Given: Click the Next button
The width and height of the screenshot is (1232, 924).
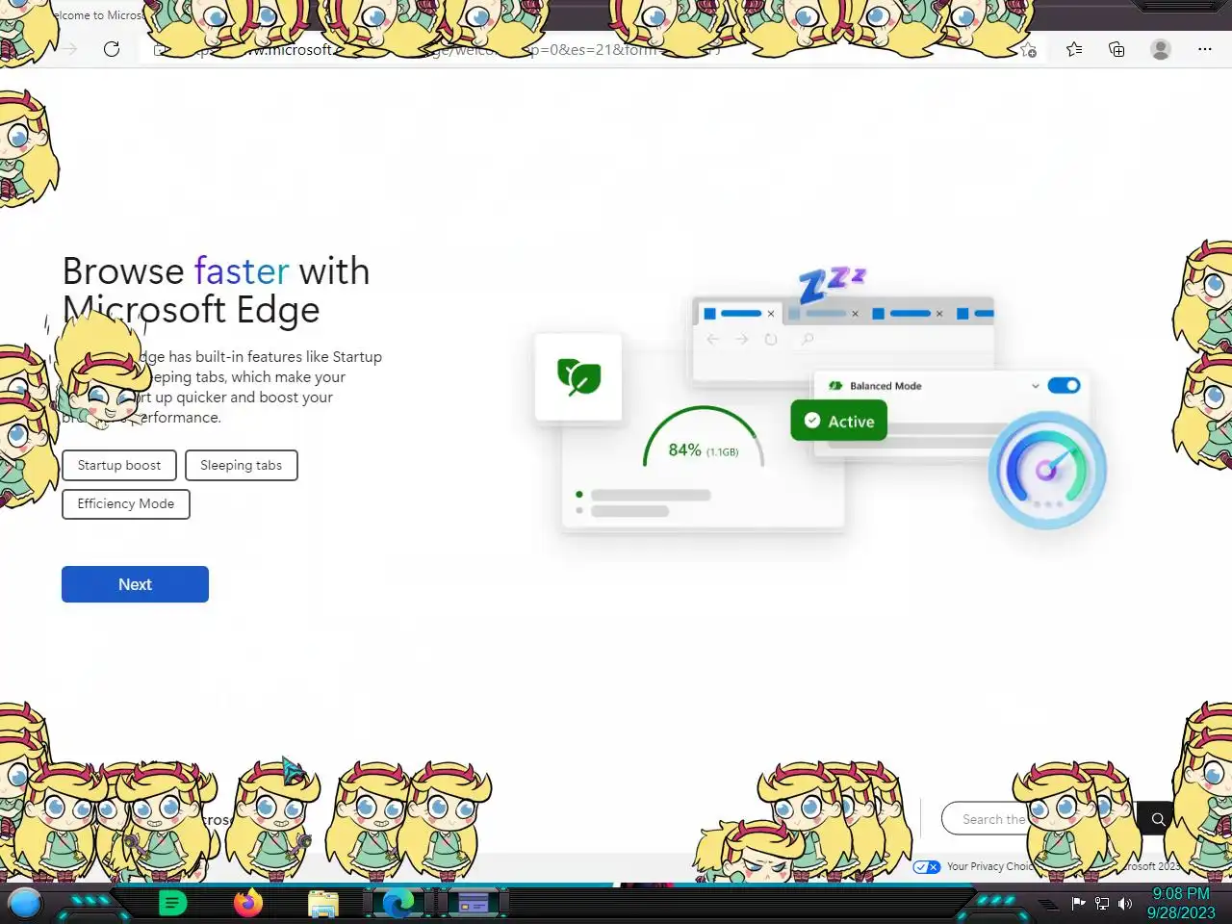Looking at the screenshot, I should pyautogui.click(x=135, y=584).
